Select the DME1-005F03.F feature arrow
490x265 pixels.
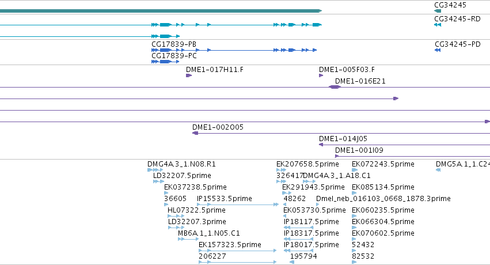coord(321,75)
